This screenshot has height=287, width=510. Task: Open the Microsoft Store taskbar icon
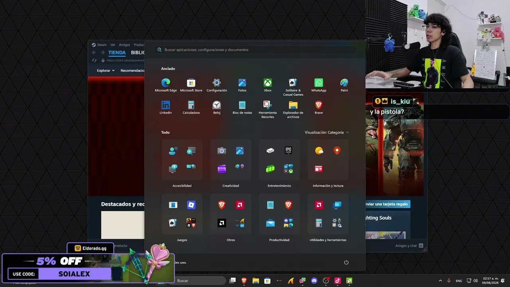click(267, 281)
